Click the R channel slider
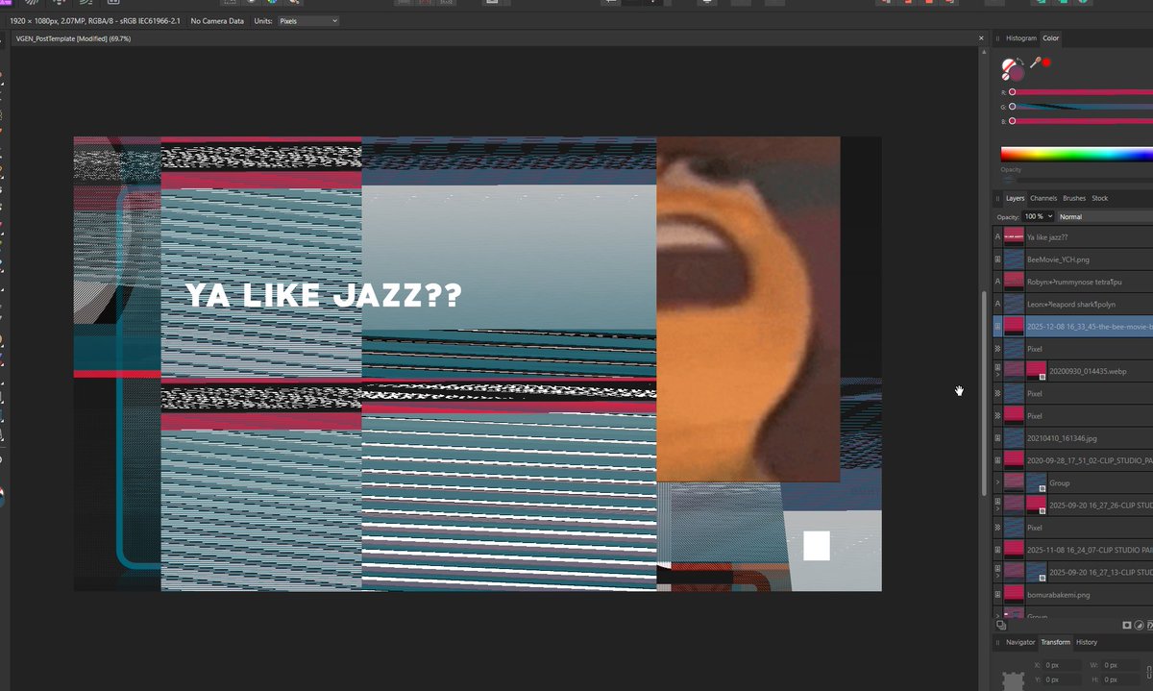The image size is (1153, 691). tap(1081, 92)
